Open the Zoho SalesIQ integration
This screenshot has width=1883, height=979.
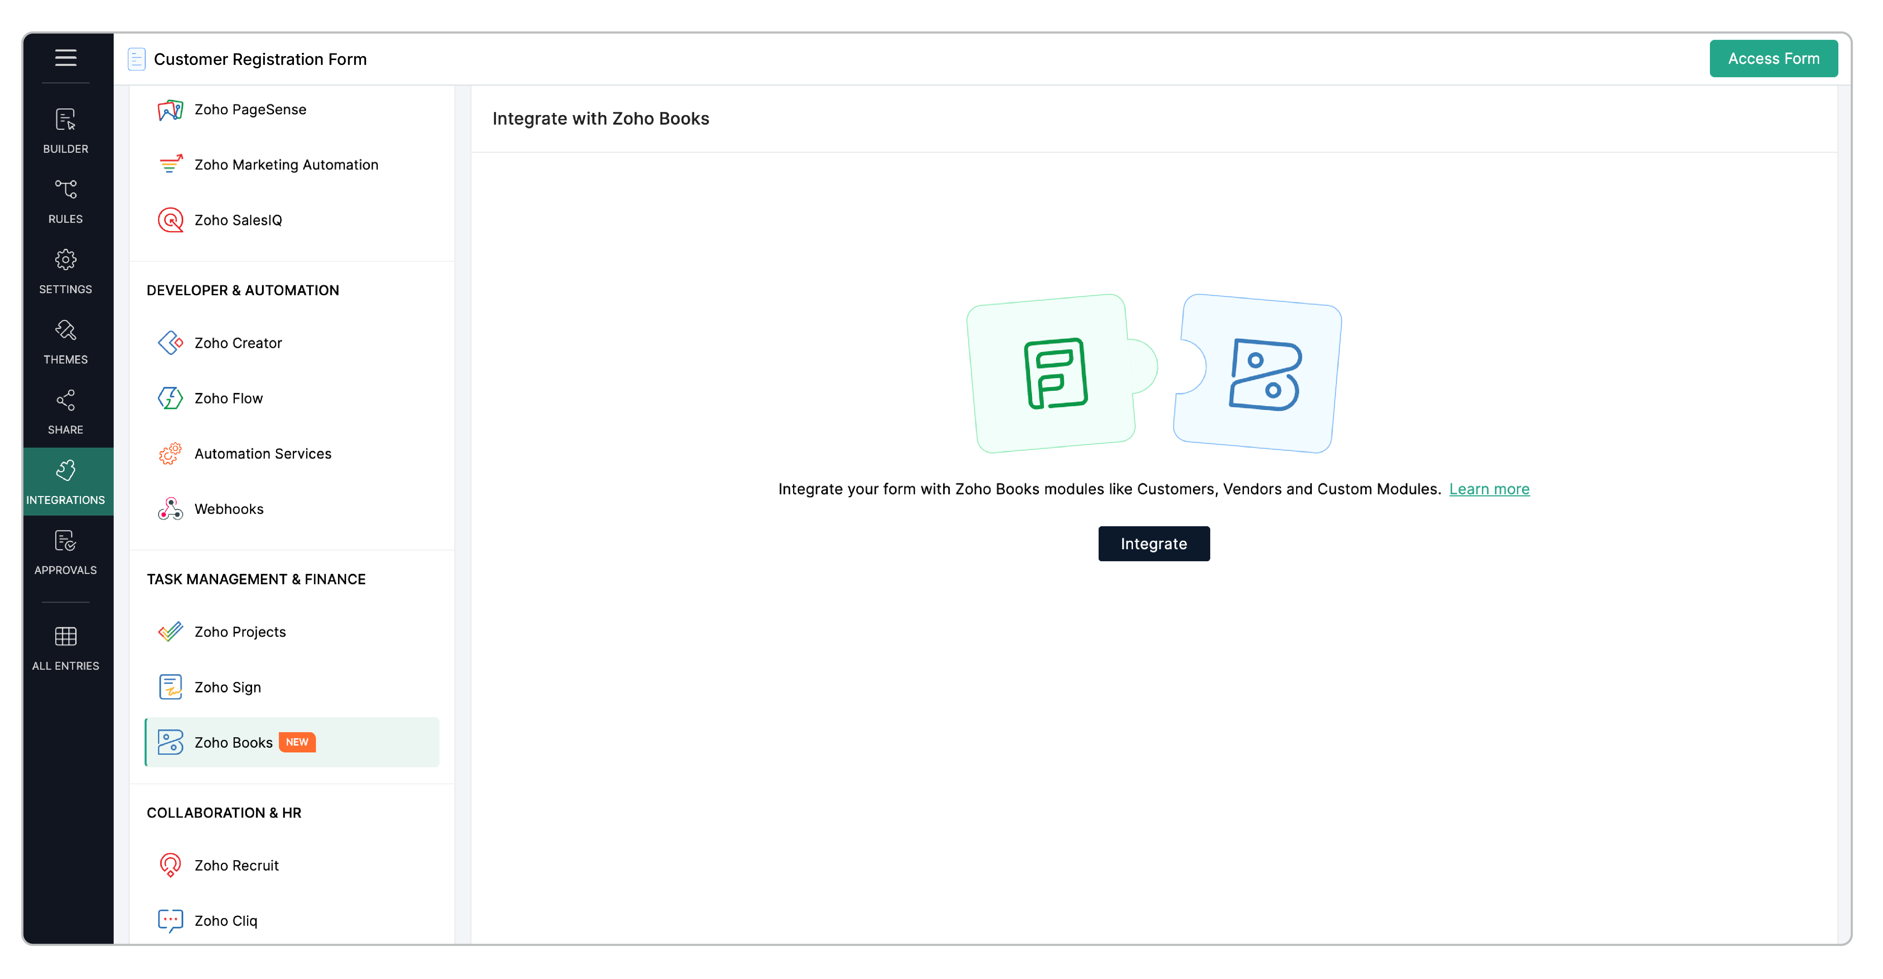[239, 220]
